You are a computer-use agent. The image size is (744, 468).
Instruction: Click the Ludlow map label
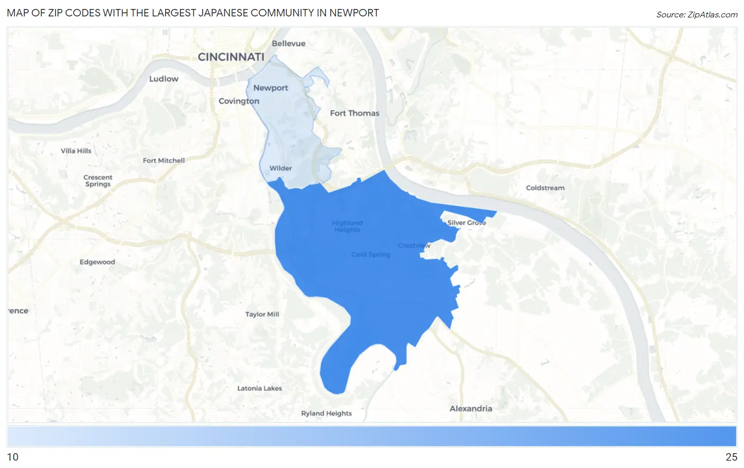point(164,79)
